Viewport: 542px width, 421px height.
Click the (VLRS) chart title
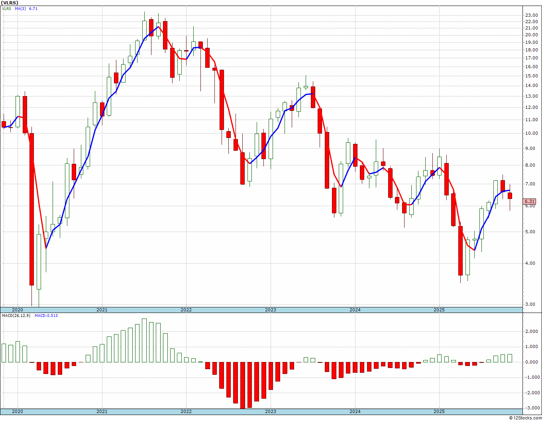click(x=10, y=3)
